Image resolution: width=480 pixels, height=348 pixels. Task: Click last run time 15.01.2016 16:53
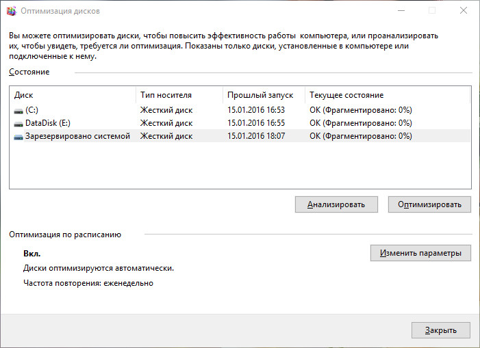[x=256, y=110]
